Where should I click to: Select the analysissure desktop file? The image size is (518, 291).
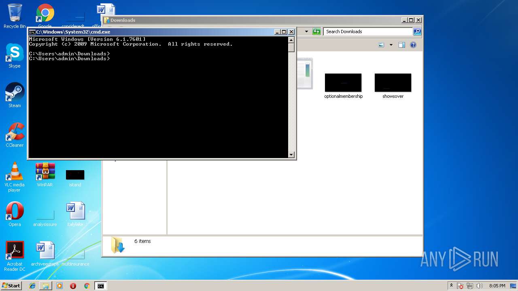point(45,218)
